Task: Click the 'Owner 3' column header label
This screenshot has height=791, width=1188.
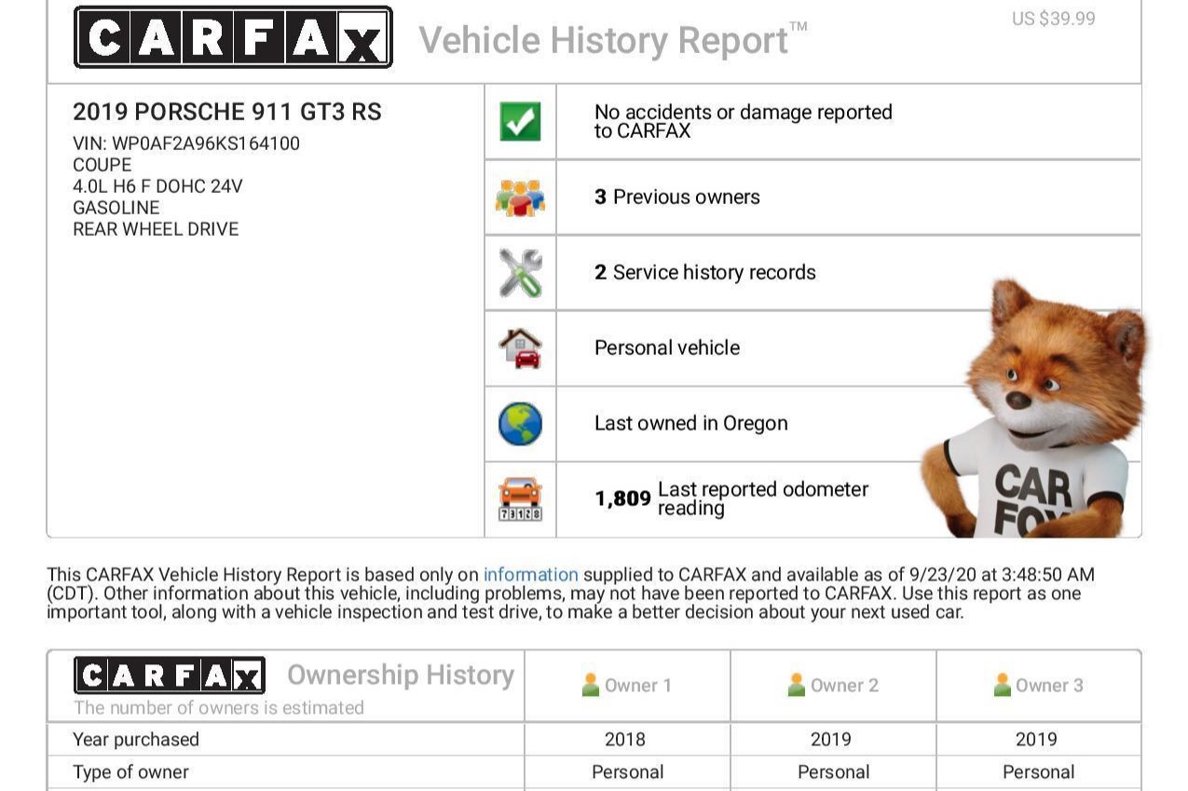Action: pos(1050,686)
